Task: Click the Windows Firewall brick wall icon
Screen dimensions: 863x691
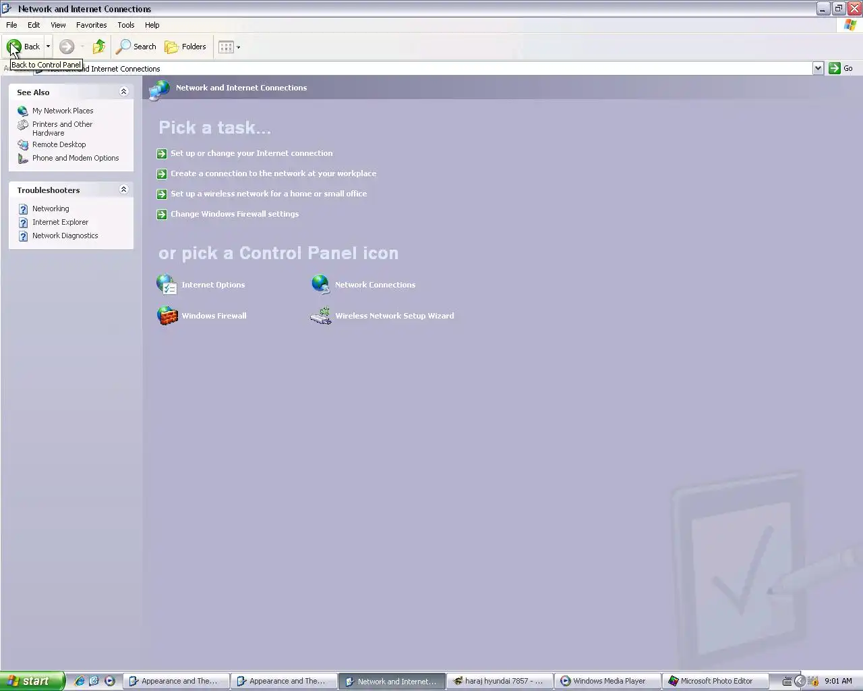Action: [167, 315]
